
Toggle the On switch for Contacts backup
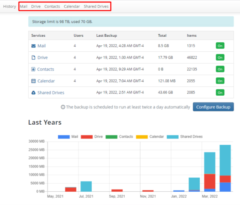point(220,69)
